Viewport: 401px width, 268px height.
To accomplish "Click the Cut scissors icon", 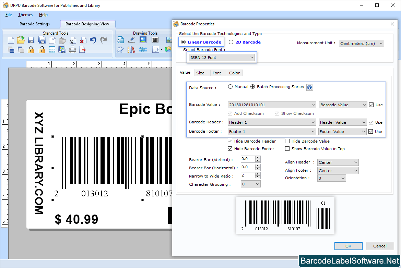I will coord(72,40).
